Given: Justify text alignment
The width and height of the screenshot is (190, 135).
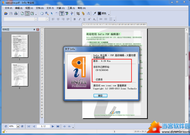Looking at the screenshot, I should (x=68, y=19).
